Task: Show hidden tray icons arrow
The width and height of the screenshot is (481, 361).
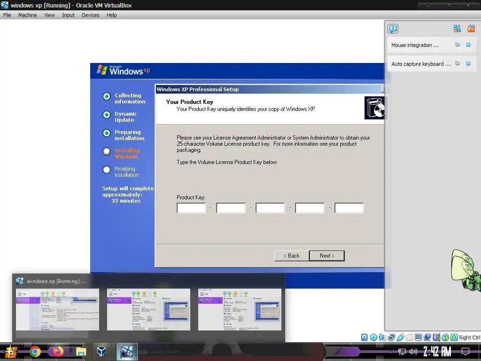Action: 390,352
